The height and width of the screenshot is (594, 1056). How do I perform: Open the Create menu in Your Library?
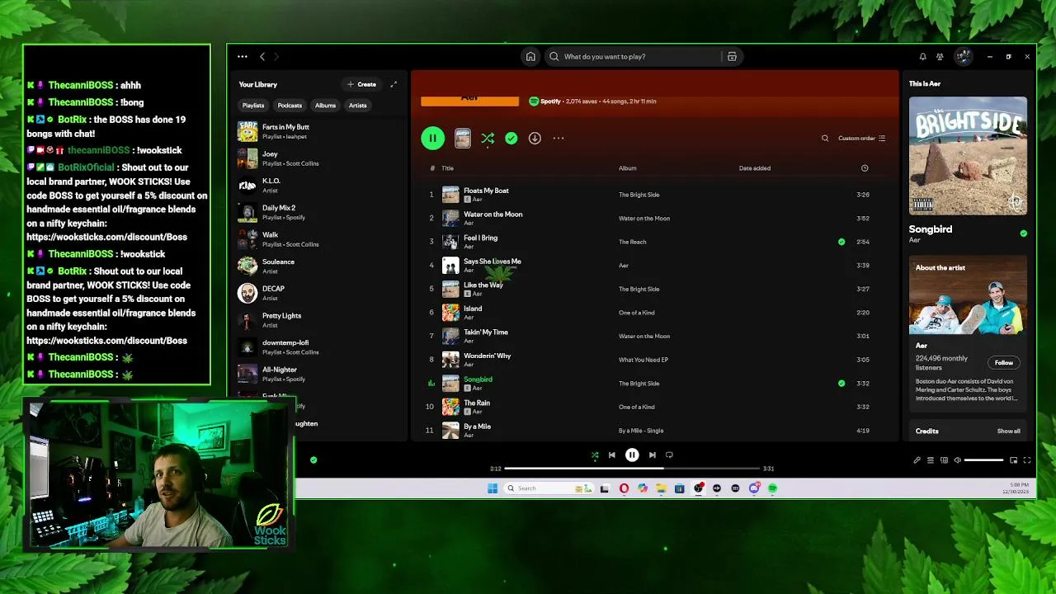361,84
